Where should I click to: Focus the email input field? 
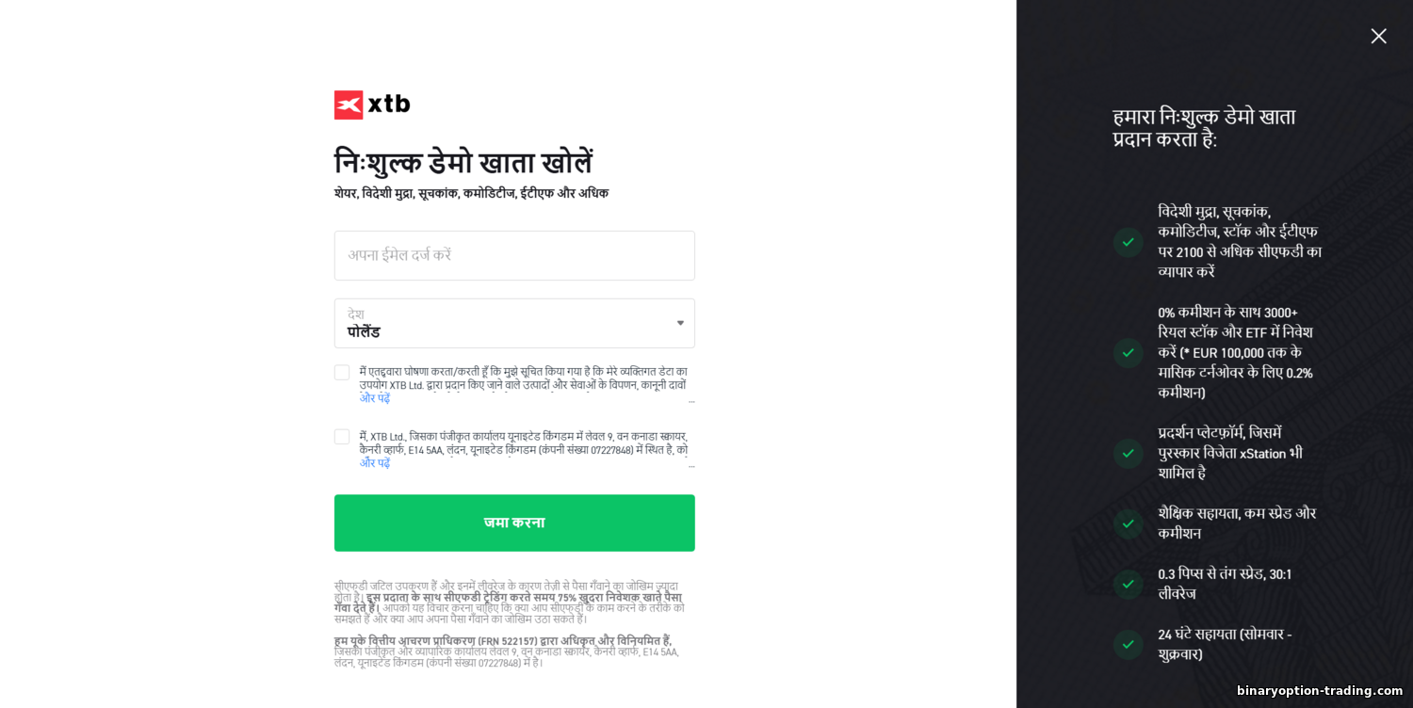(514, 255)
